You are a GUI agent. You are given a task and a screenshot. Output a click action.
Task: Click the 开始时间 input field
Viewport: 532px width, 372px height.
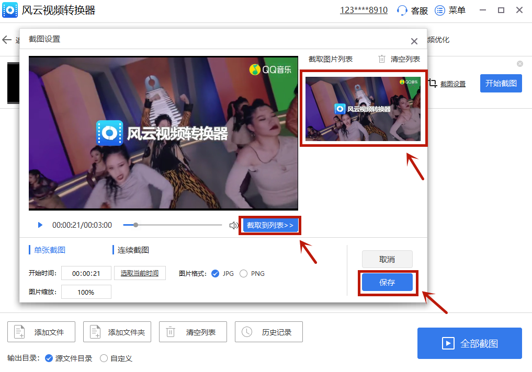click(86, 273)
